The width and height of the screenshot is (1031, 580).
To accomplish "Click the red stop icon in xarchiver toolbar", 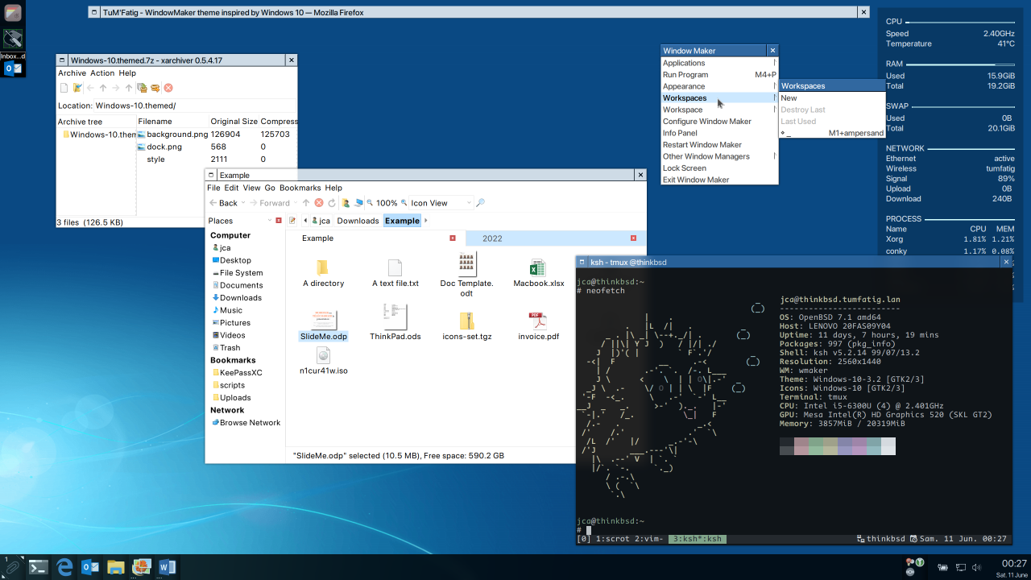I will point(168,88).
